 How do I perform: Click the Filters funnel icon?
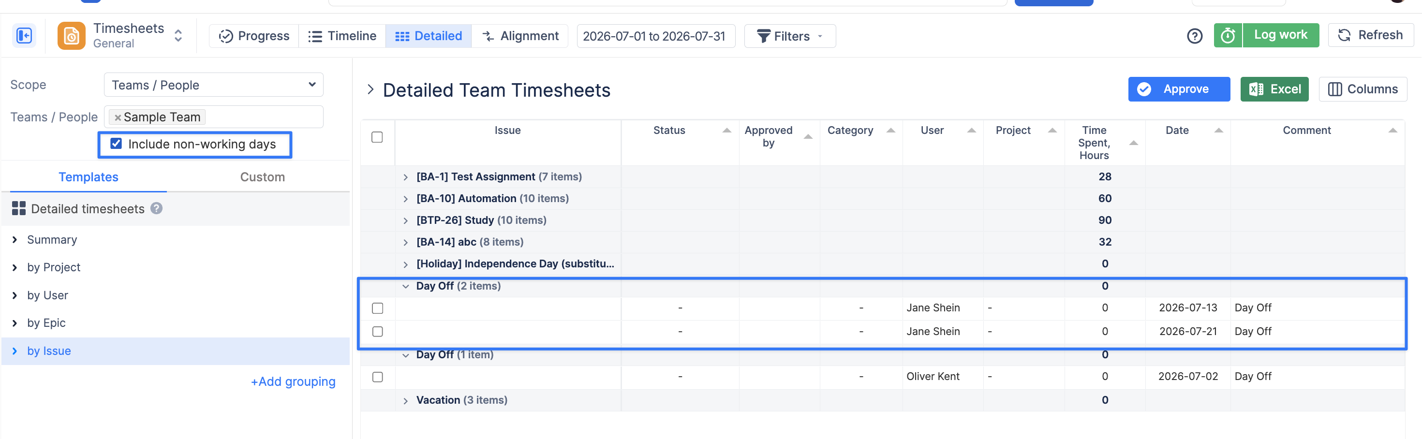[763, 36]
